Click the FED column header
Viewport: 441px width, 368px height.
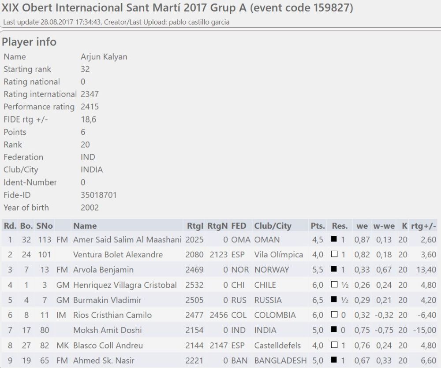[x=239, y=226]
